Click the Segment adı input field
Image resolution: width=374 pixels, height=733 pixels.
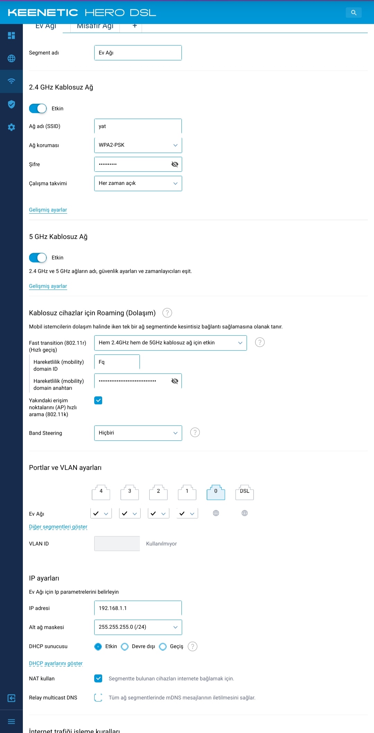click(138, 53)
